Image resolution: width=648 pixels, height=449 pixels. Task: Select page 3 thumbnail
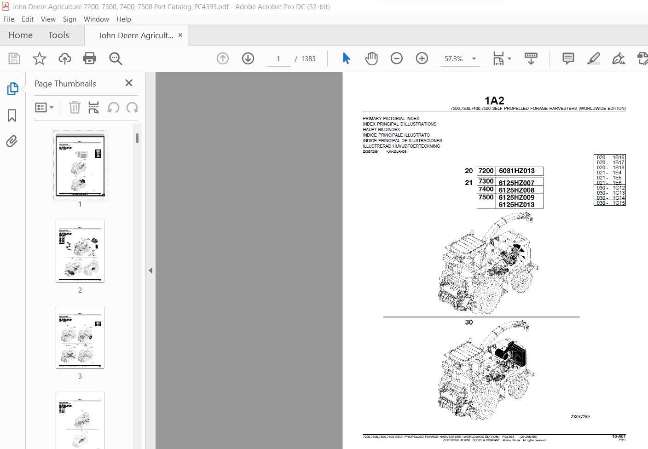pyautogui.click(x=80, y=337)
